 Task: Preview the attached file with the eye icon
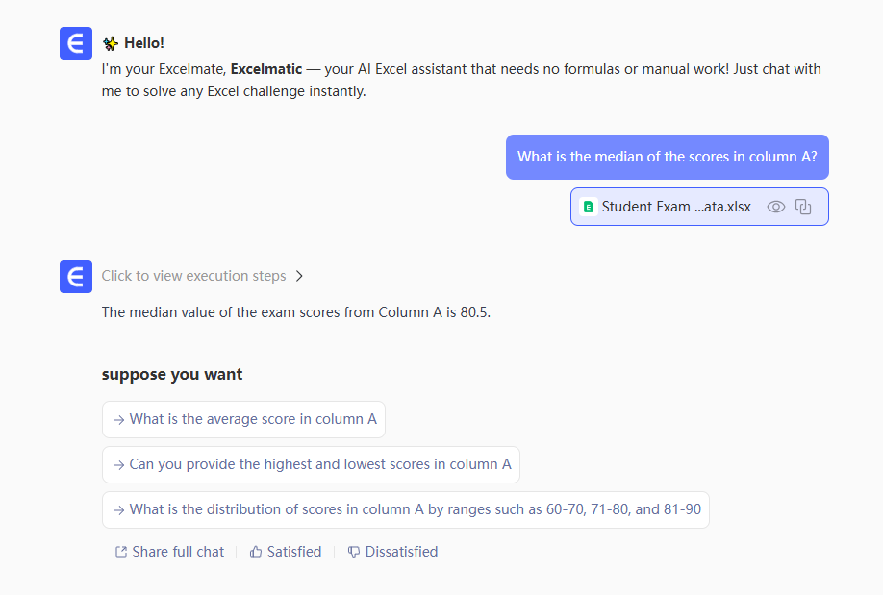point(776,207)
